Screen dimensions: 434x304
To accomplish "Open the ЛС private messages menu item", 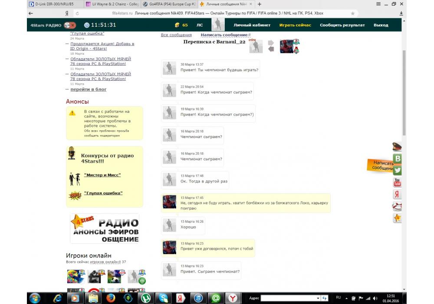I will [200, 25].
